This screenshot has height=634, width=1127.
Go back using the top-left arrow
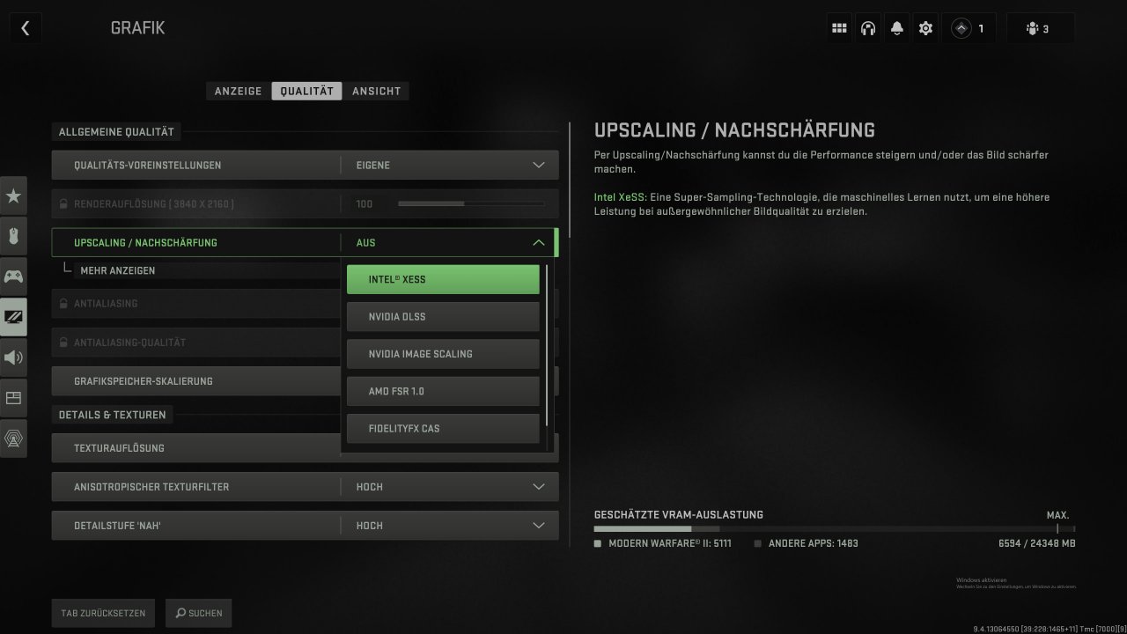pos(25,28)
